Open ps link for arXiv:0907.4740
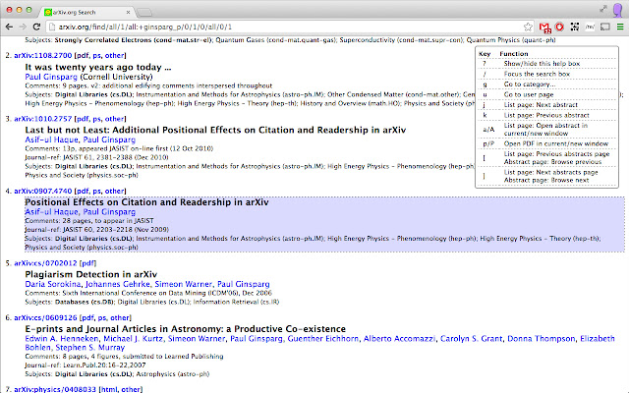629x393 pixels. pos(96,191)
